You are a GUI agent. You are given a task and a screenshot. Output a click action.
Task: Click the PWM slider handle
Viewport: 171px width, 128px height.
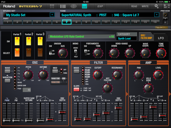click(7, 120)
